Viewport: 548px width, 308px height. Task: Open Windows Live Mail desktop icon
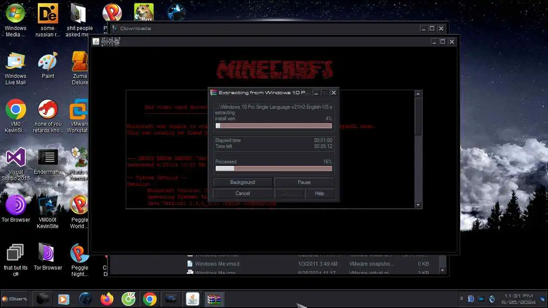click(15, 68)
